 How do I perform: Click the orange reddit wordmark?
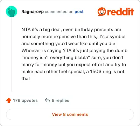[120, 12]
